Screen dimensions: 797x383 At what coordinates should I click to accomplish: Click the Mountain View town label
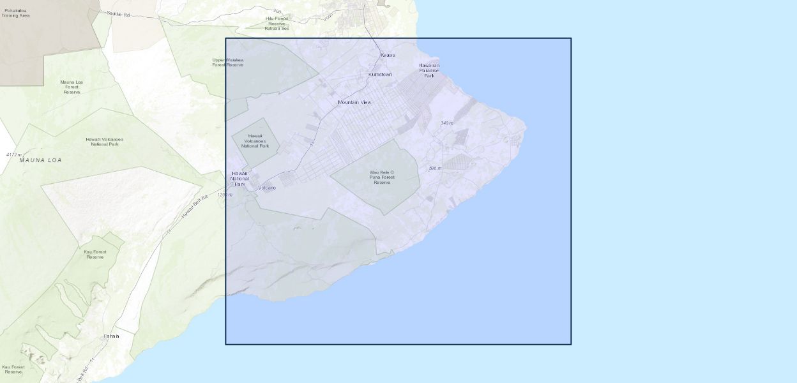point(354,102)
